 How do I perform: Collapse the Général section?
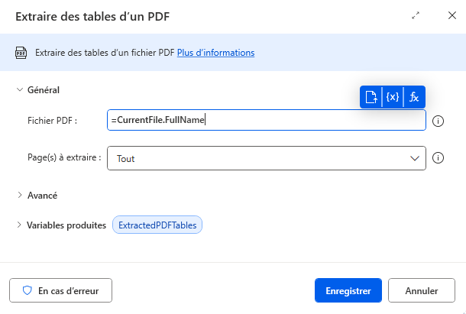(20, 89)
